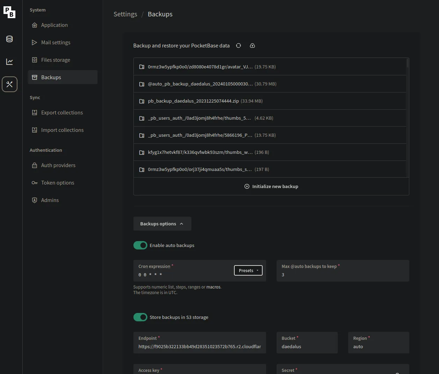The image size is (439, 374).
Task: Go to Files storage settings
Action: (56, 60)
